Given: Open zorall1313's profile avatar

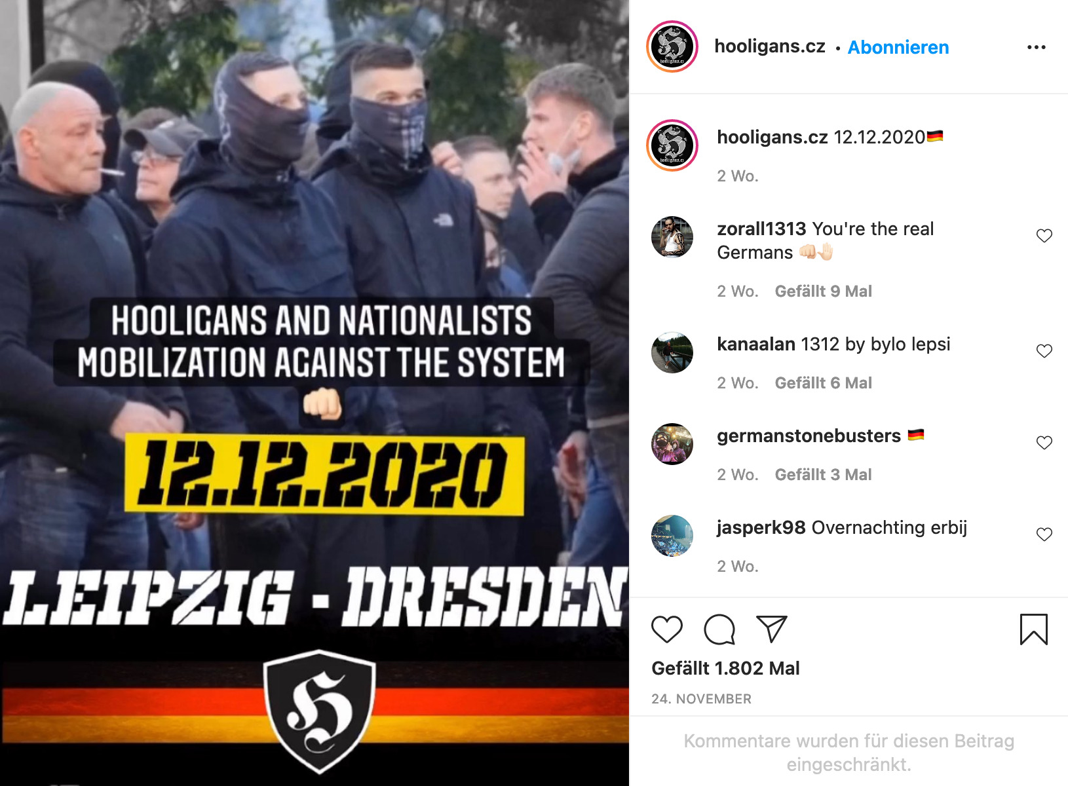Looking at the screenshot, I should tap(672, 236).
